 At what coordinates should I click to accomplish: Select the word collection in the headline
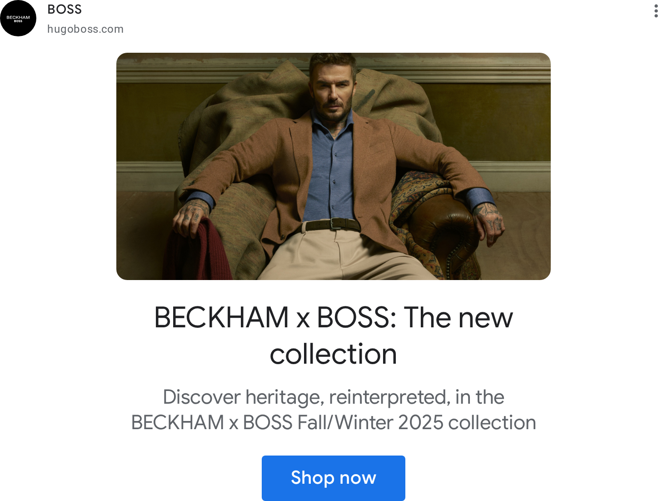click(x=333, y=354)
